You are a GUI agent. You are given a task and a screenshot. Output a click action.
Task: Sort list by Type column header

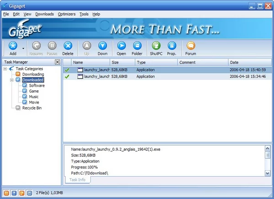[156, 62]
